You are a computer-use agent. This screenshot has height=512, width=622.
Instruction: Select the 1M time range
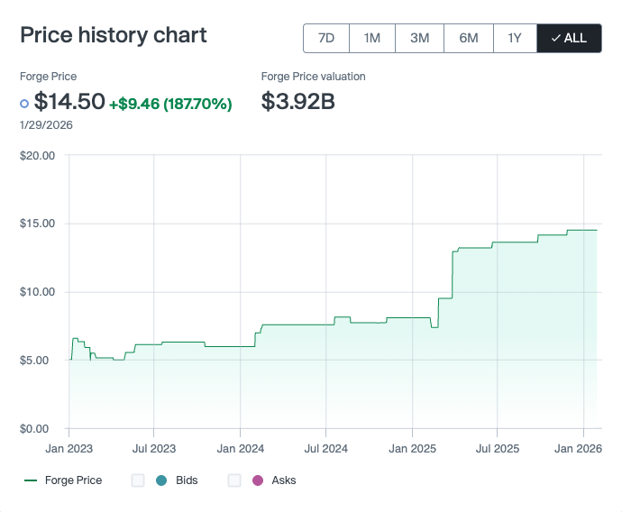(x=371, y=38)
